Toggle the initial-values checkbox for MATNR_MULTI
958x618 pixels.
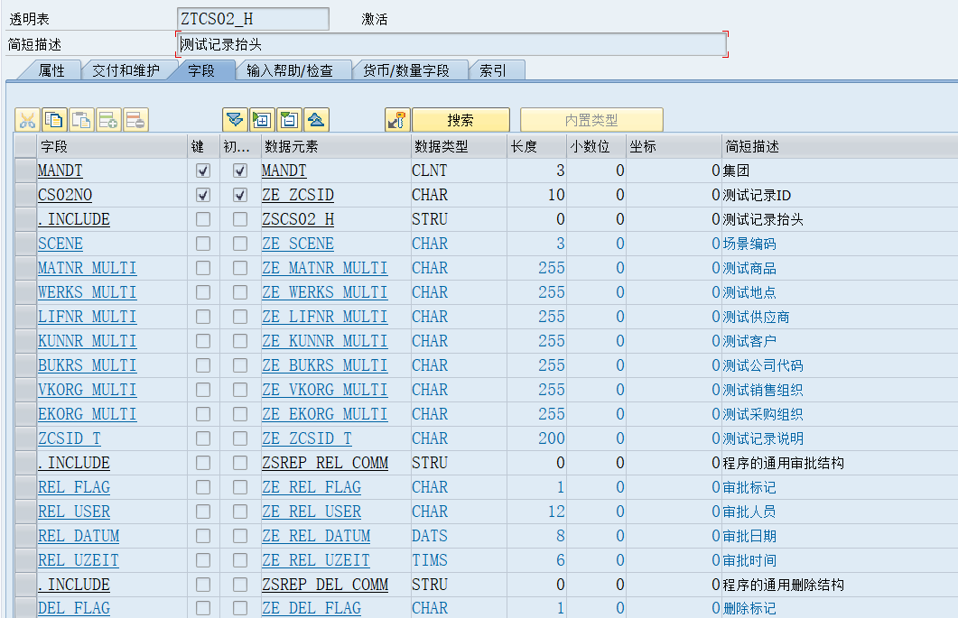coord(240,268)
